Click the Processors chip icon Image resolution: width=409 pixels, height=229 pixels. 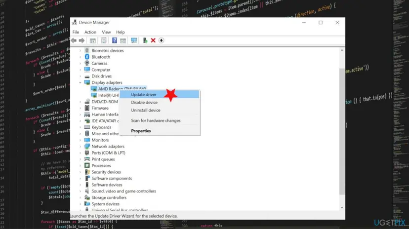pyautogui.click(x=87, y=165)
